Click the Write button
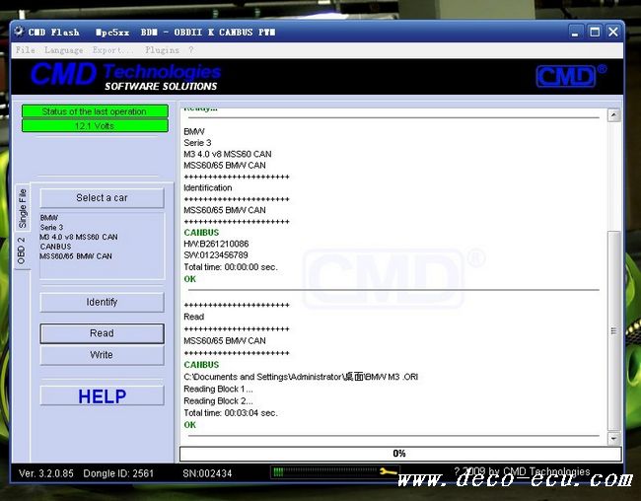 (102, 355)
